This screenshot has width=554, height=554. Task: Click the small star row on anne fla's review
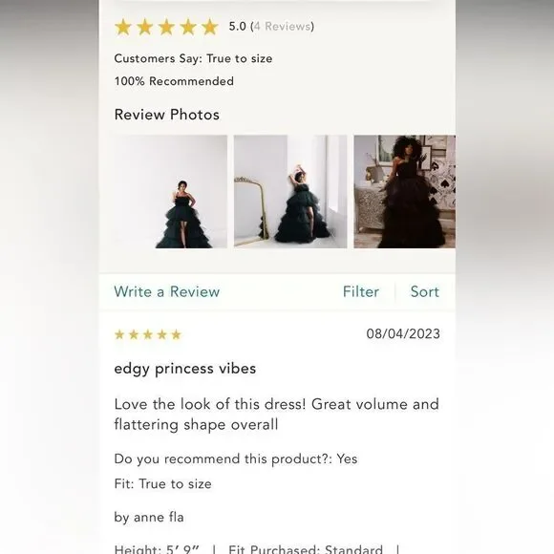coord(148,334)
